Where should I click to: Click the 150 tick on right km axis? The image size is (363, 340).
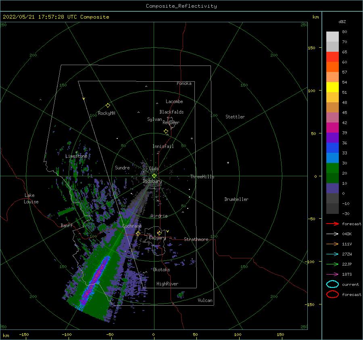point(312,48)
